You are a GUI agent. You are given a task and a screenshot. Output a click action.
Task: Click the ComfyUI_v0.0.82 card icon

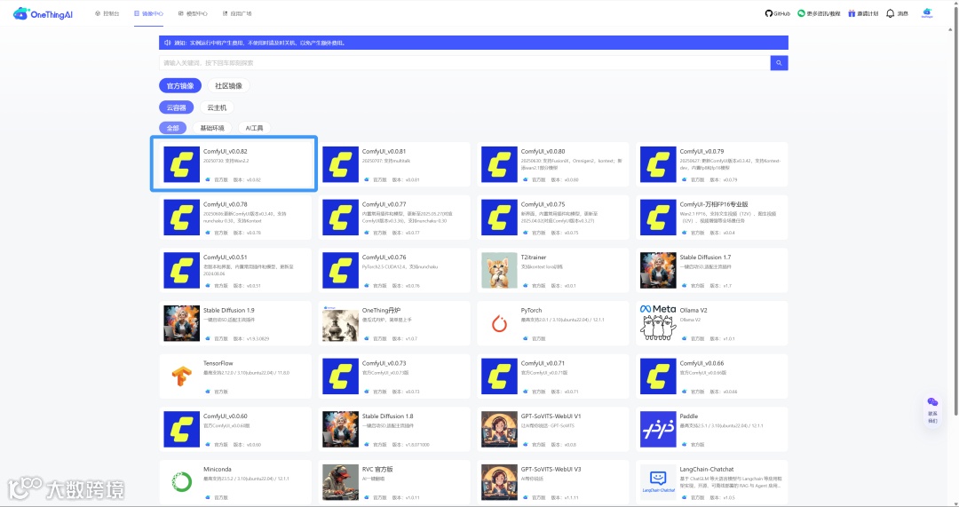pos(182,164)
